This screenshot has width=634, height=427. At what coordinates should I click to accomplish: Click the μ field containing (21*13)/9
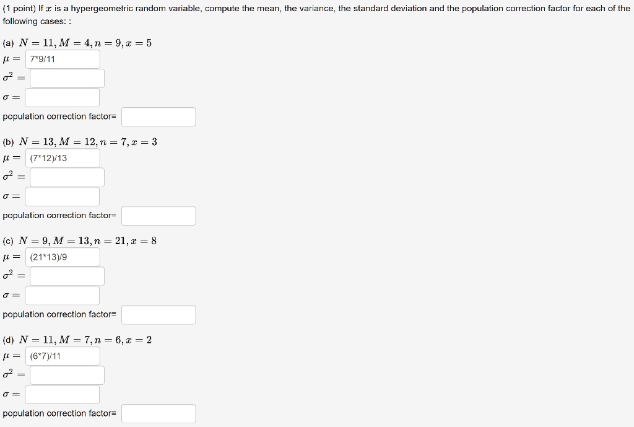pos(62,257)
